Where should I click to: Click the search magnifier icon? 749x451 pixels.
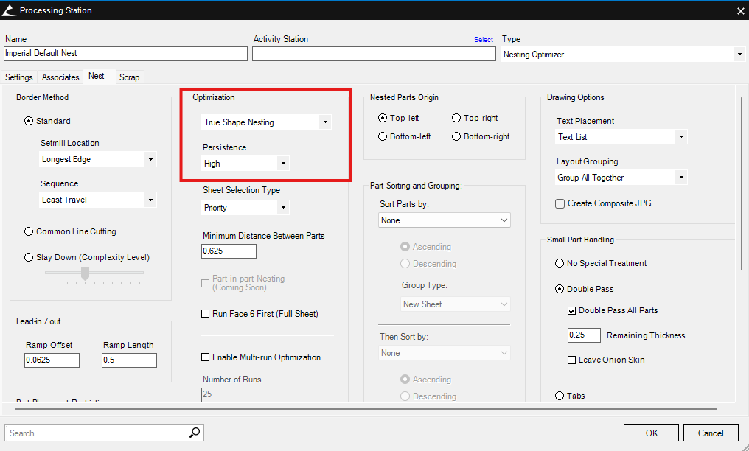[195, 433]
